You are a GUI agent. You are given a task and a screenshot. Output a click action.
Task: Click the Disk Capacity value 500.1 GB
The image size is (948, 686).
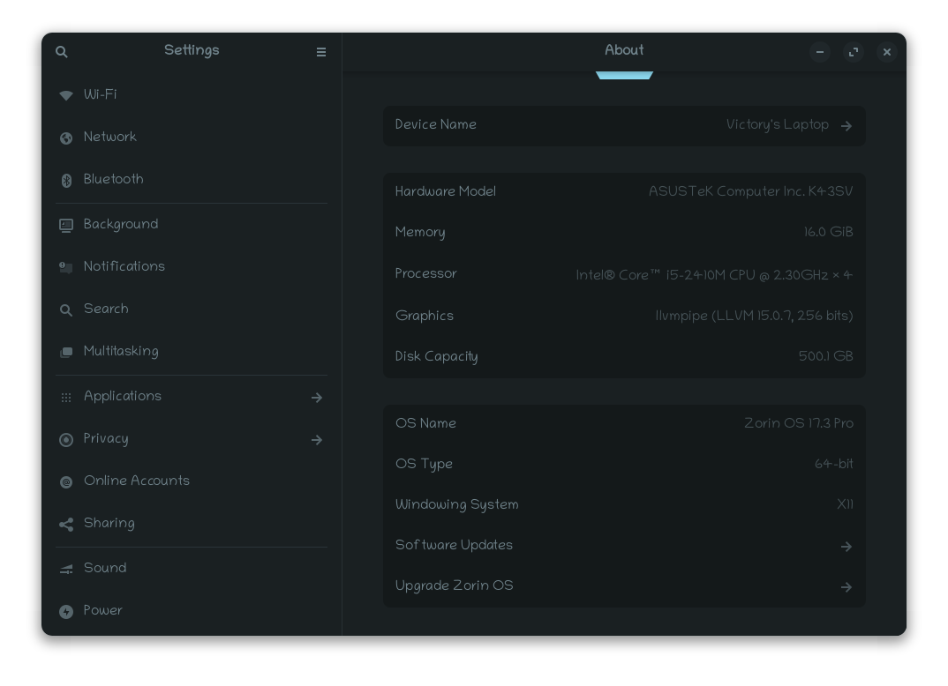coord(825,356)
